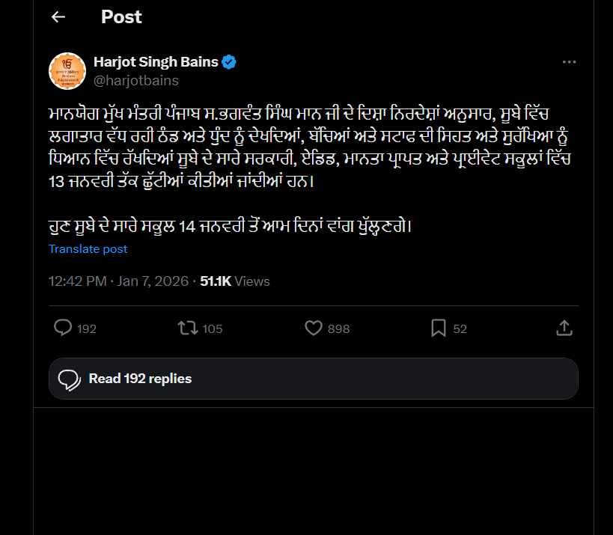Click chat bubble icon in replies bar
Image resolution: width=613 pixels, height=535 pixels.
[x=69, y=379]
